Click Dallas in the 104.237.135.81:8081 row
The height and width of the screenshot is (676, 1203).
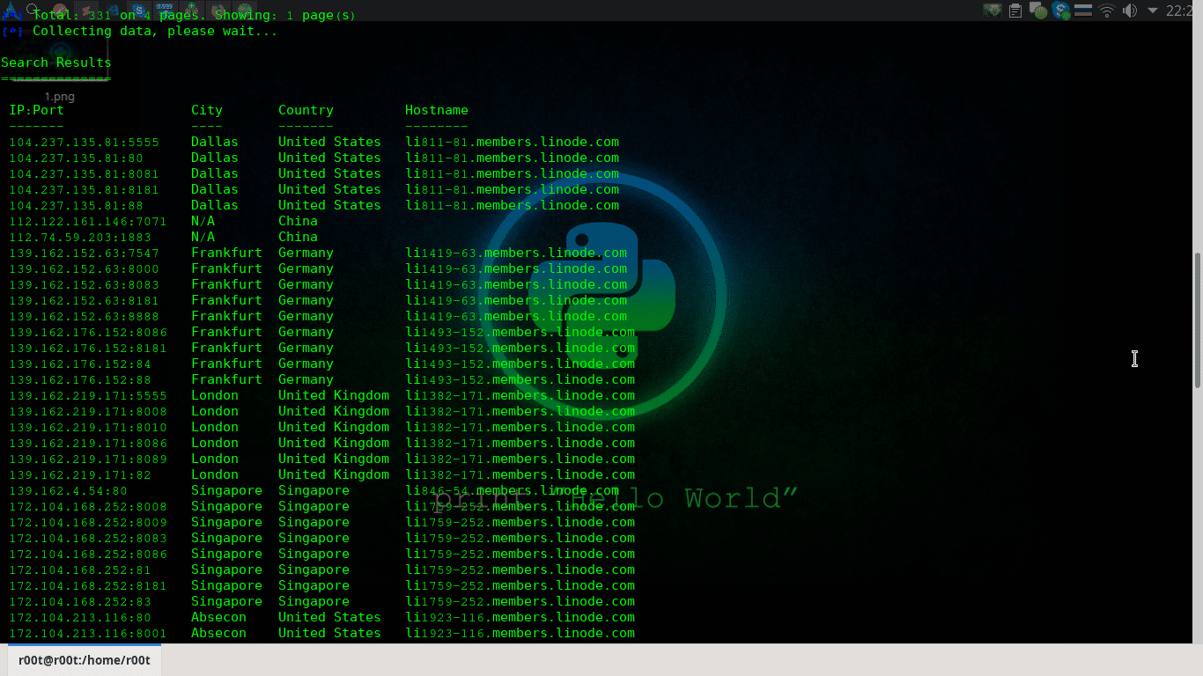(x=215, y=173)
